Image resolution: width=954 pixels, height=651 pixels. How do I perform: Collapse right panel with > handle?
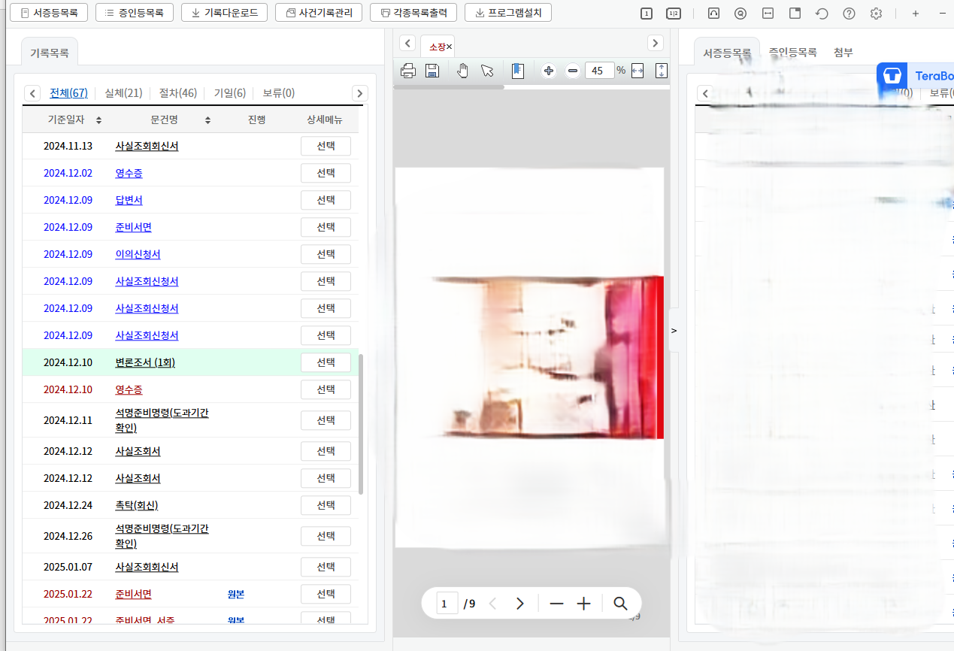[674, 330]
